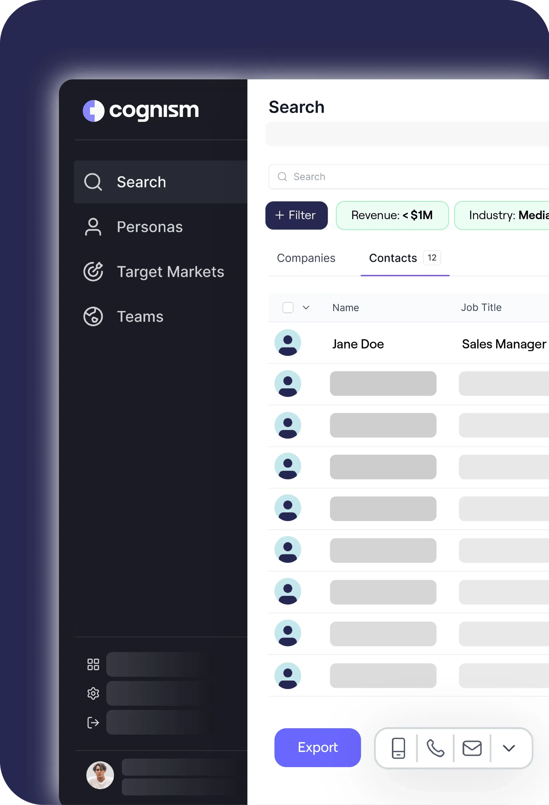Select the telephone handset export icon

[435, 748]
